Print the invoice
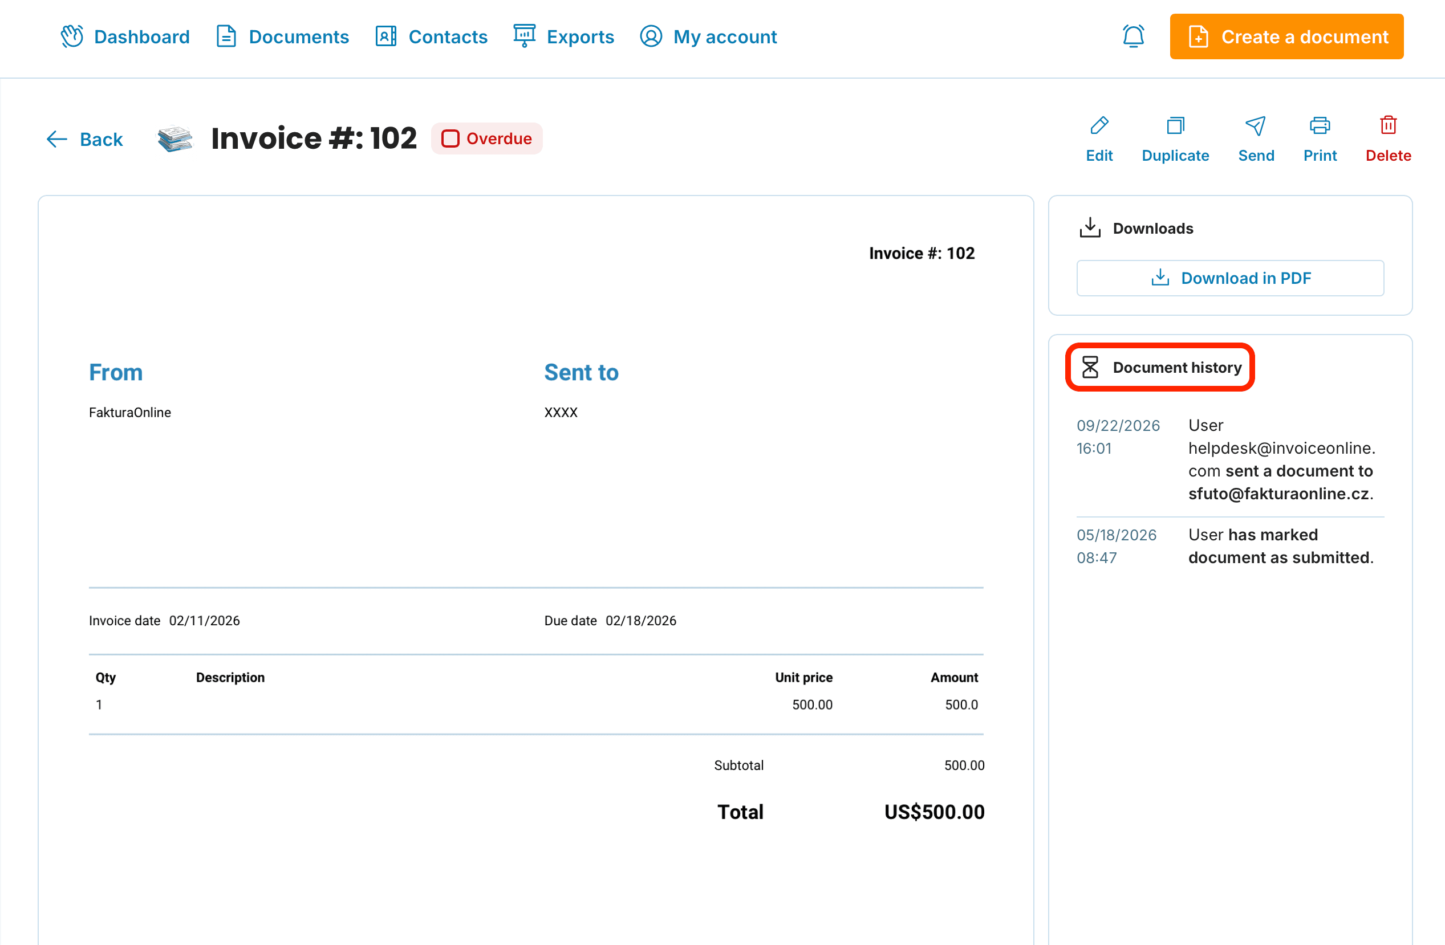The height and width of the screenshot is (945, 1445). [x=1320, y=140]
